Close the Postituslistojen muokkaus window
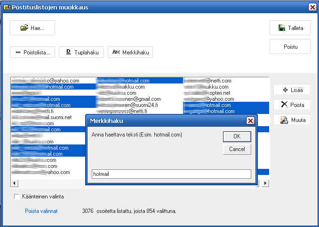The height and width of the screenshot is (227, 319). pyautogui.click(x=312, y=7)
